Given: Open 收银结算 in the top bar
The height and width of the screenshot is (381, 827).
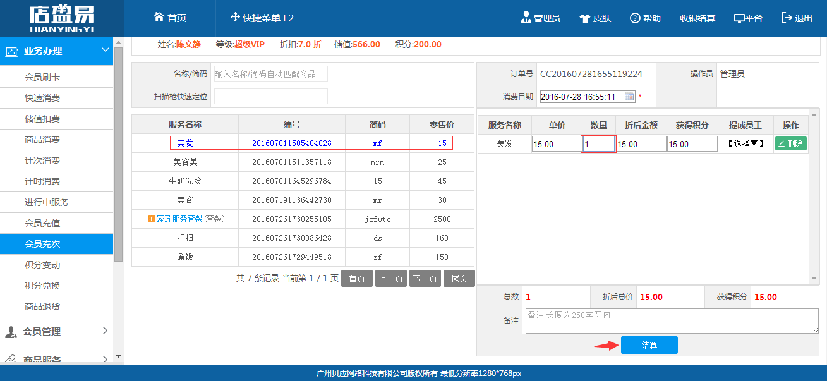Looking at the screenshot, I should [x=697, y=18].
